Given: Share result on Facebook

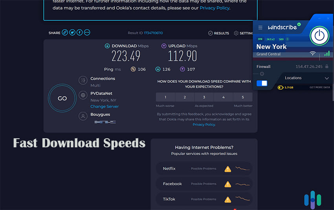Looking at the screenshot, I should [80, 33].
